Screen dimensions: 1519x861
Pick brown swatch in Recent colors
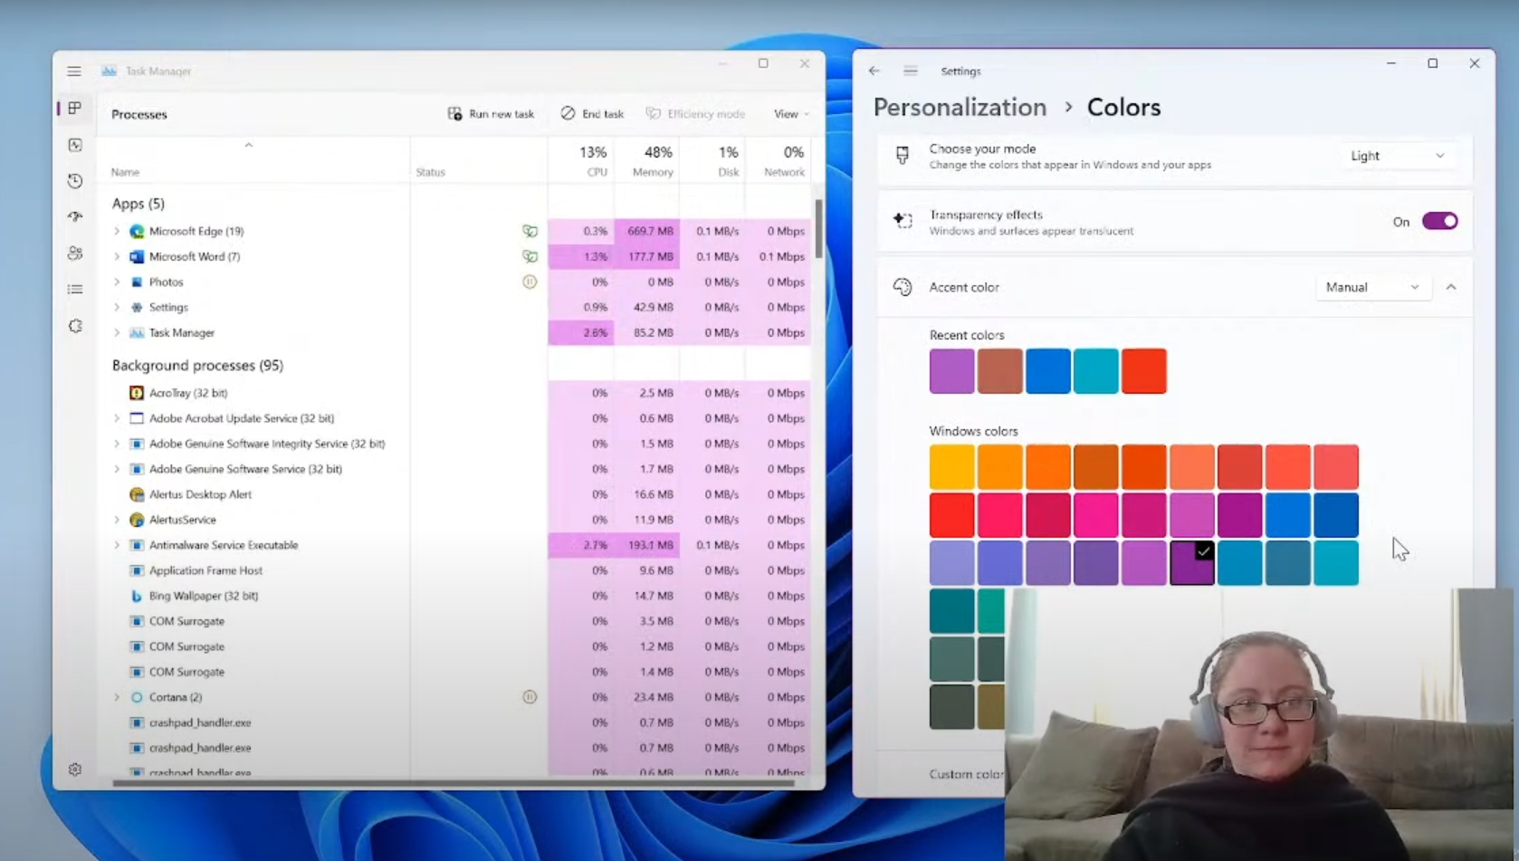point(999,371)
